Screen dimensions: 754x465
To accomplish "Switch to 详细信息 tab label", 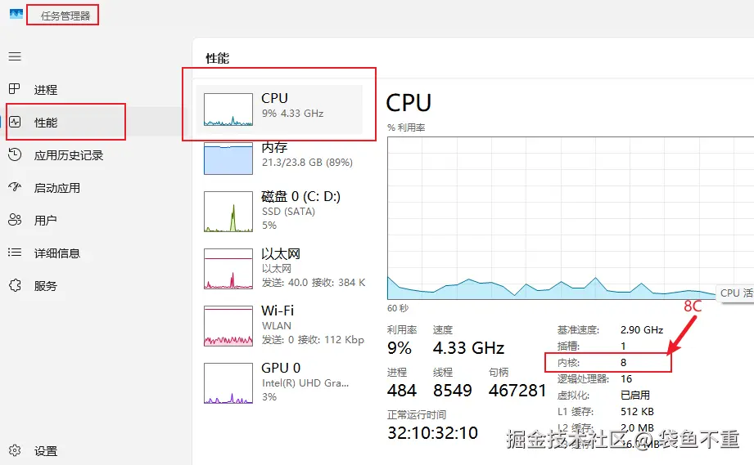I will pyautogui.click(x=57, y=253).
